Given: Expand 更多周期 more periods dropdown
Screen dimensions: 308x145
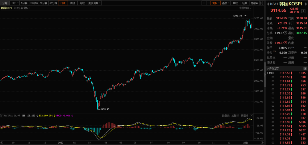Looking at the screenshot, I should coord(94,3).
